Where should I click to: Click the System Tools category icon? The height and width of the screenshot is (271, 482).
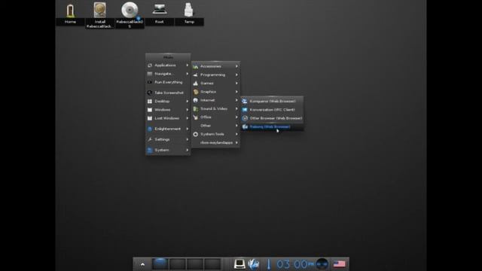click(x=196, y=134)
